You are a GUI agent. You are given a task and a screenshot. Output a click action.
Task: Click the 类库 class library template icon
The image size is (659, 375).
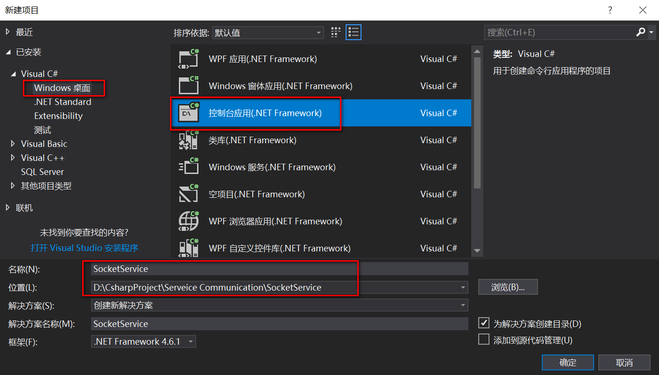[x=189, y=140]
